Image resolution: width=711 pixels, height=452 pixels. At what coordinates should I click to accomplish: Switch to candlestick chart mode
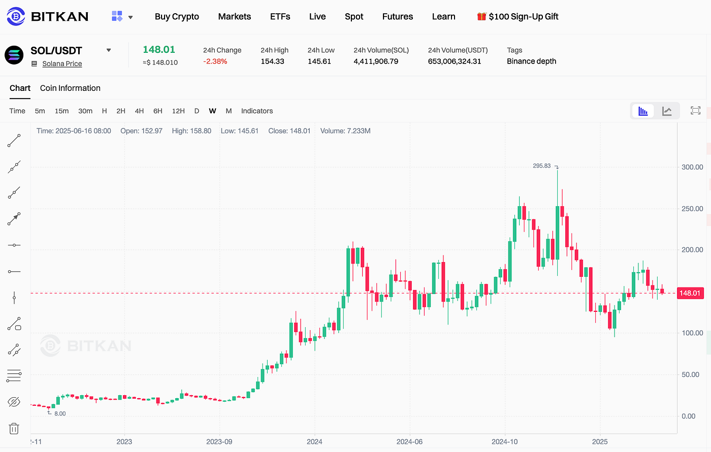tap(643, 111)
